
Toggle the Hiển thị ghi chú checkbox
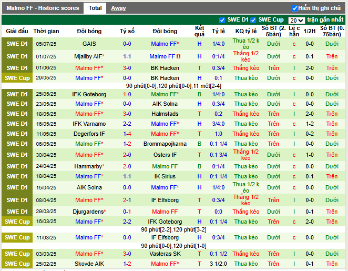coord(294,8)
